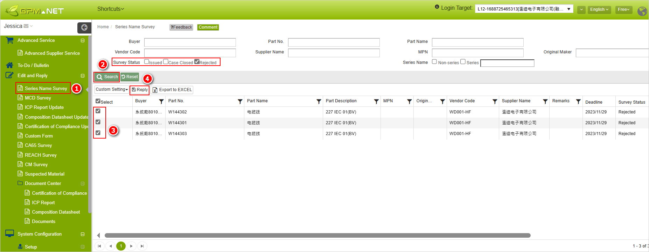Click the page 1 pagination indicator
649x252 pixels.
point(121,246)
